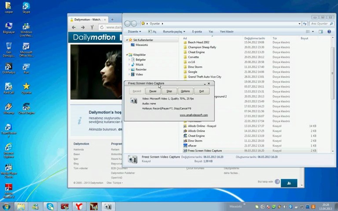Open the www.smallvideosoft.com link

pyautogui.click(x=194, y=115)
